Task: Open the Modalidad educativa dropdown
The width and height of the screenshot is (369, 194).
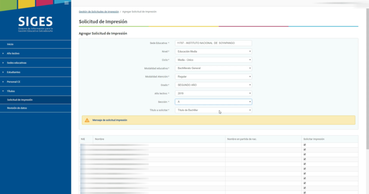Action: (x=213, y=68)
